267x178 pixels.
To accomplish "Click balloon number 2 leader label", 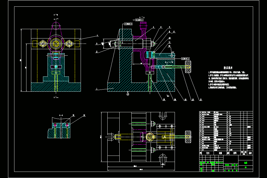I will (x=97, y=52).
